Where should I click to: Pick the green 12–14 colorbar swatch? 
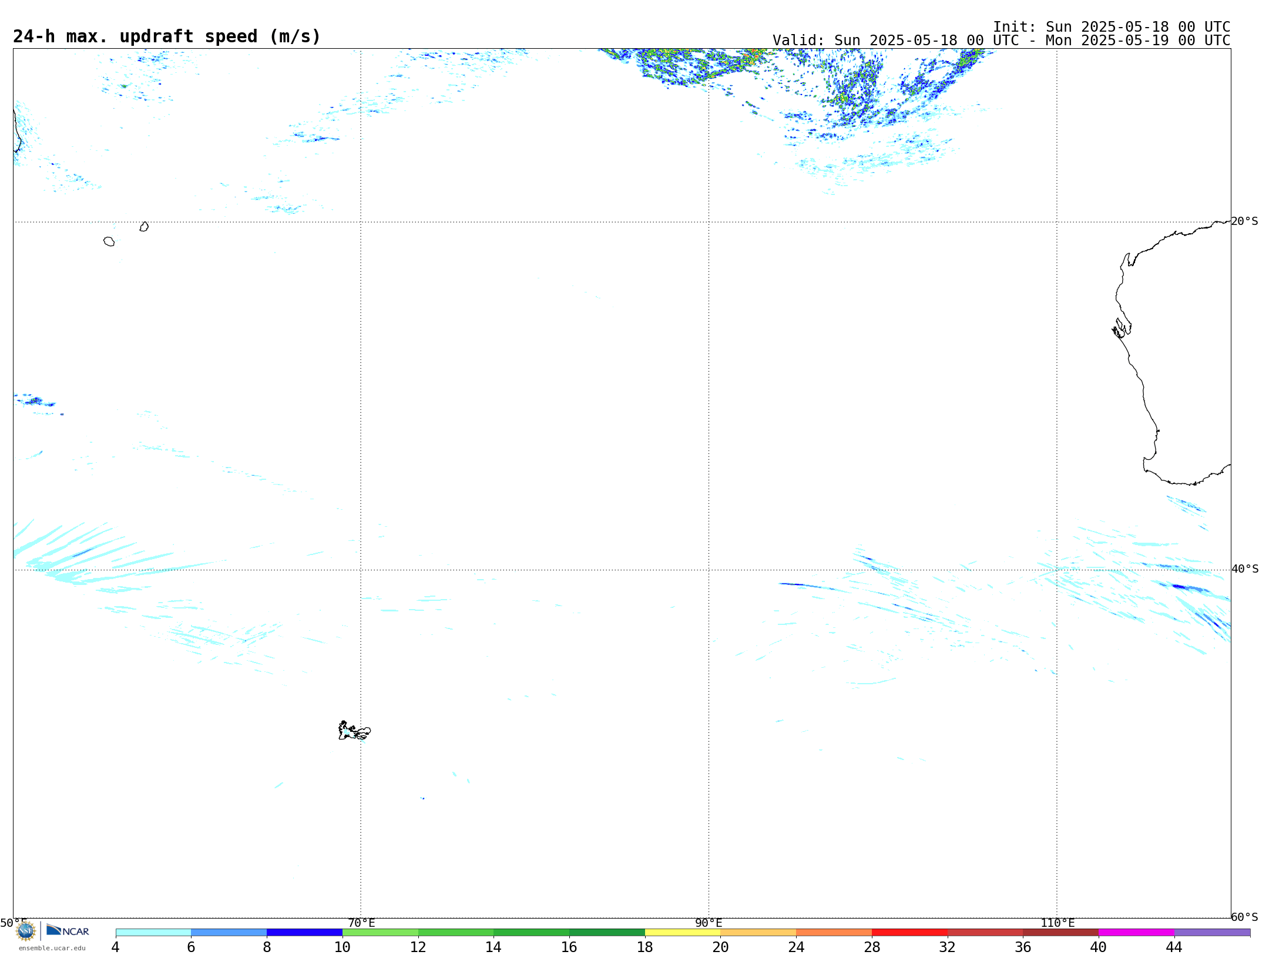click(456, 933)
